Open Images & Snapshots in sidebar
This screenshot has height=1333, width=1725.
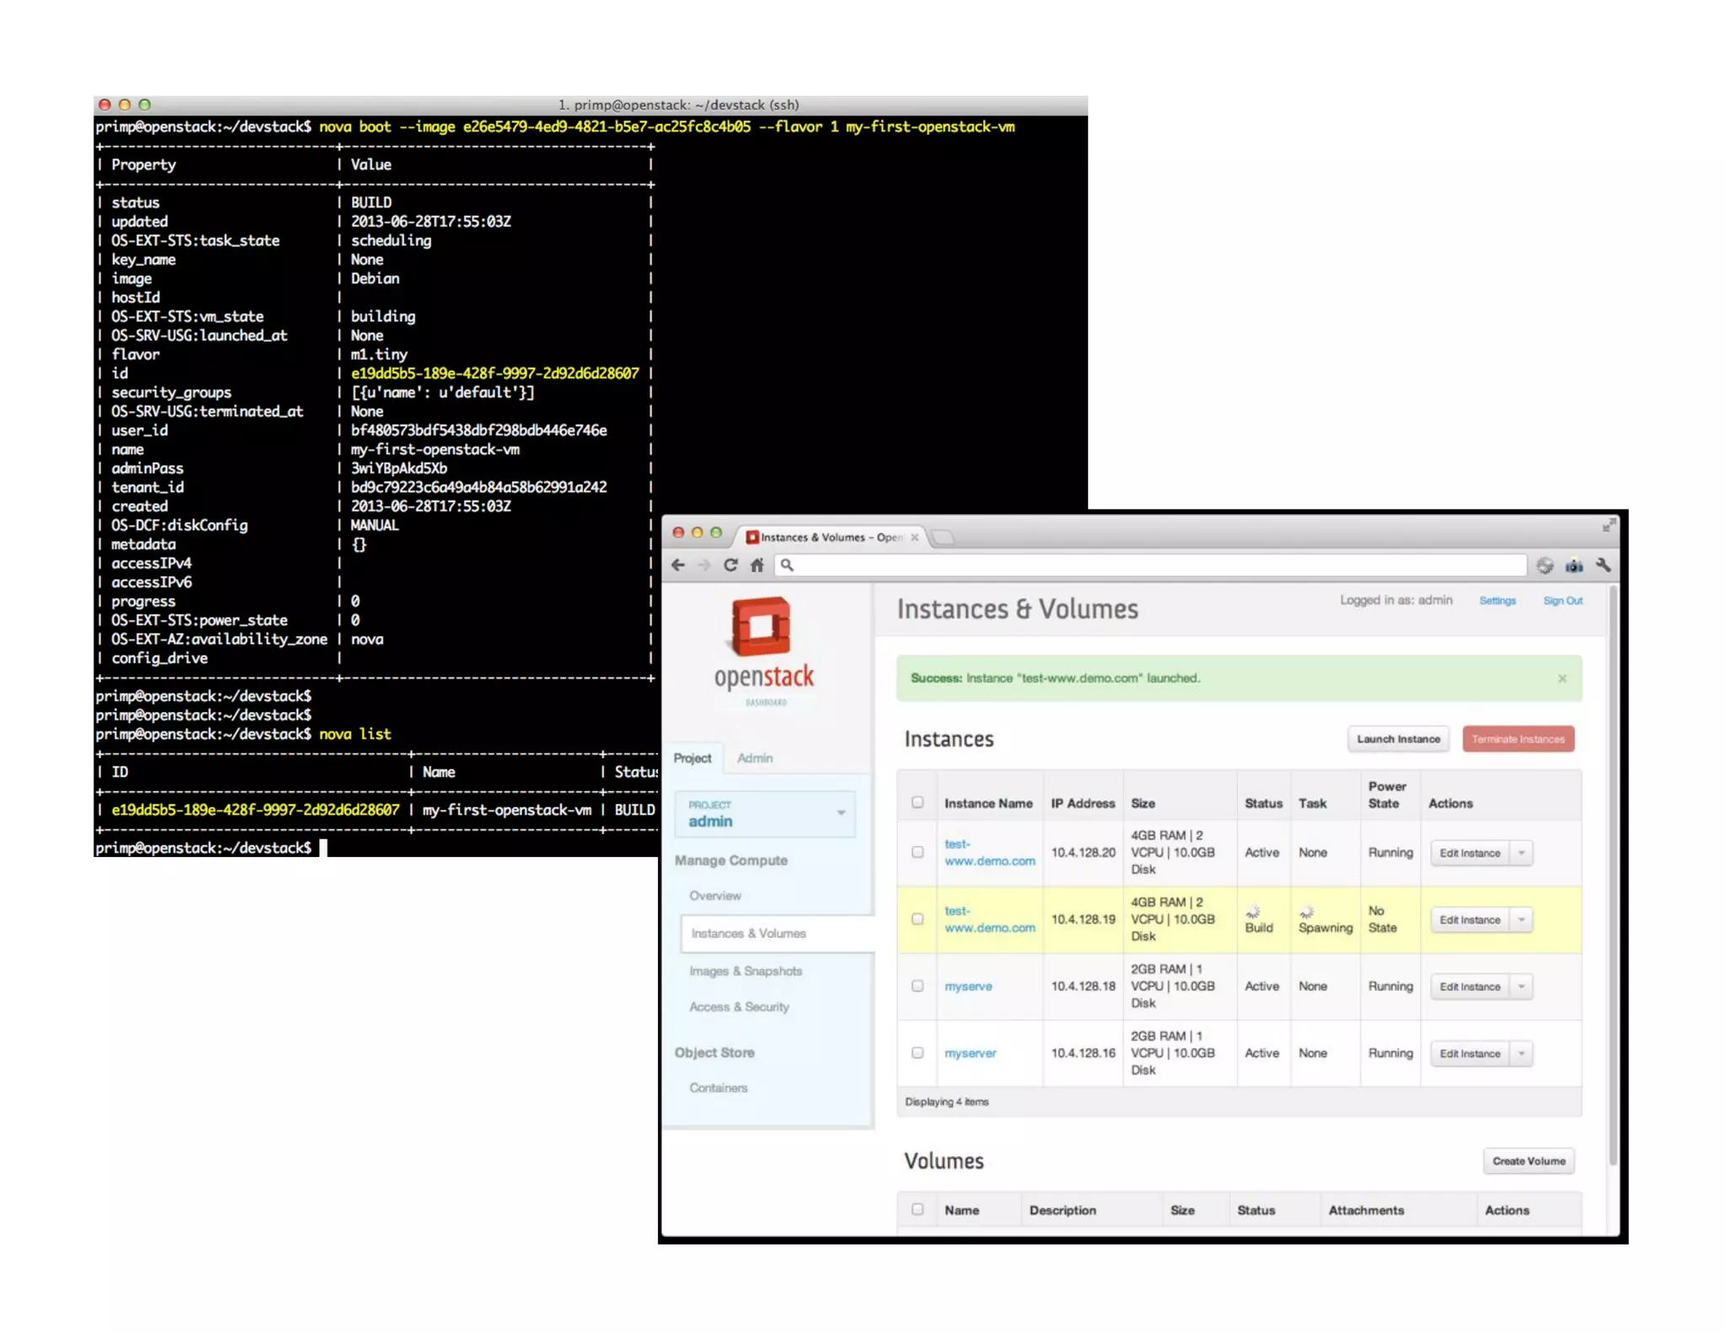click(745, 971)
